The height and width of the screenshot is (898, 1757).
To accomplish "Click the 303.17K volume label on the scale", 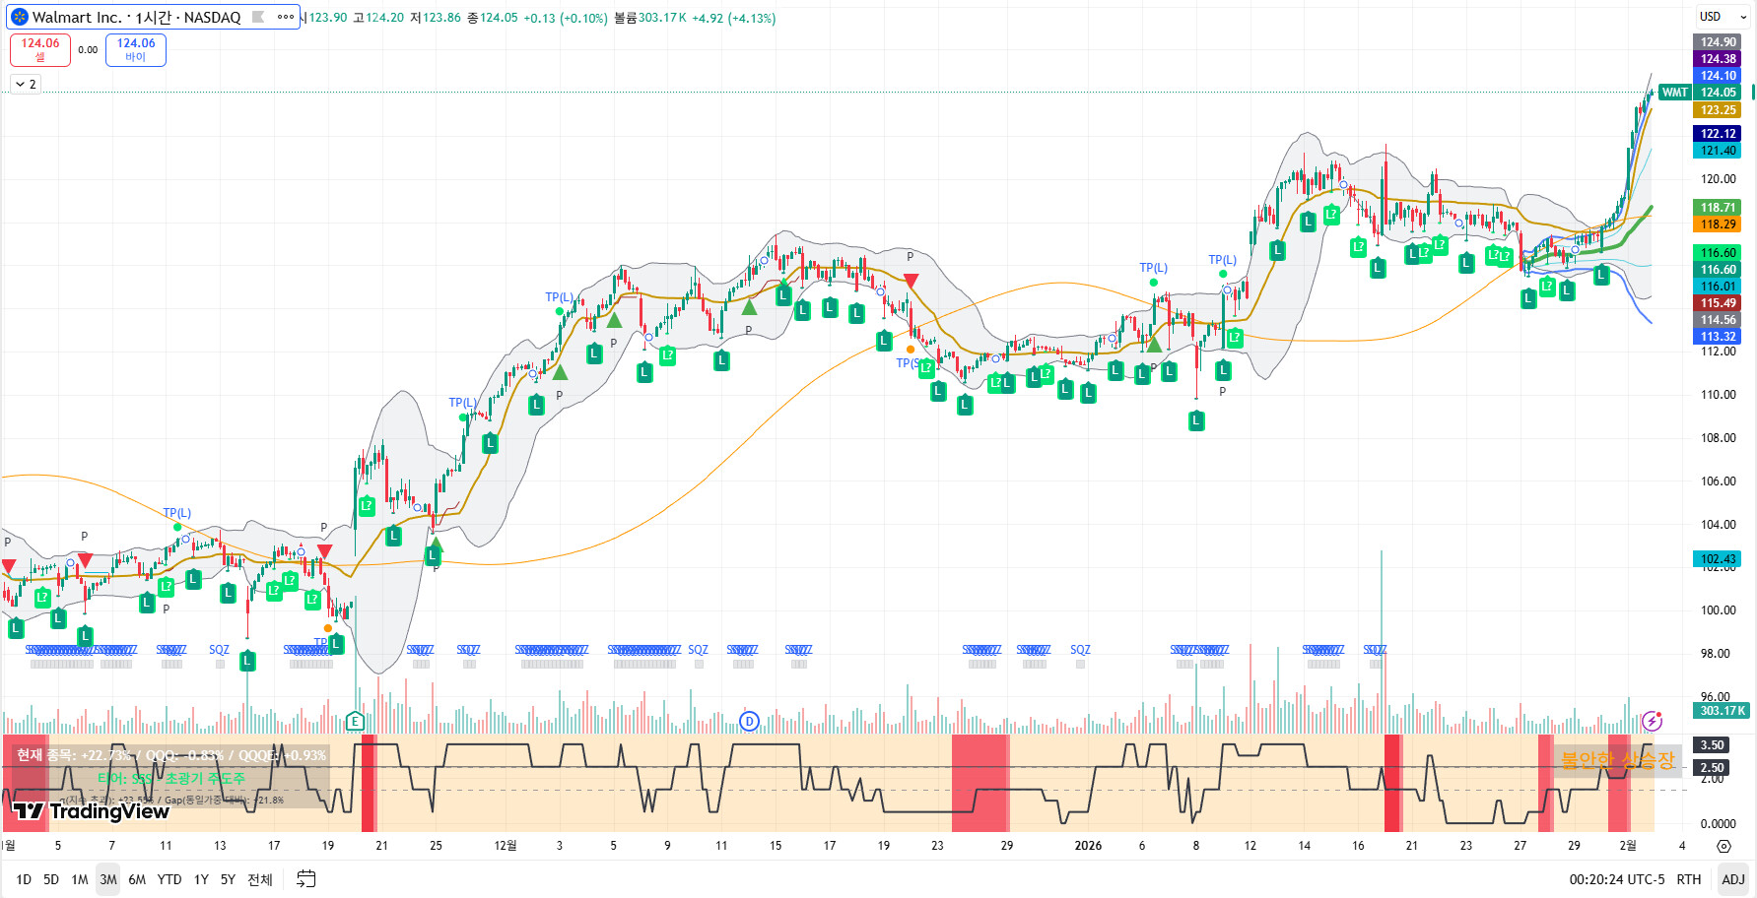I will coord(1723,711).
